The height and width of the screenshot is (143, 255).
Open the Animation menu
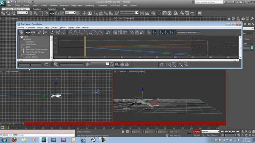(64, 6)
